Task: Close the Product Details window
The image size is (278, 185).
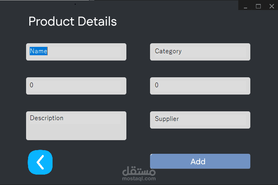Action: pyautogui.click(x=271, y=6)
